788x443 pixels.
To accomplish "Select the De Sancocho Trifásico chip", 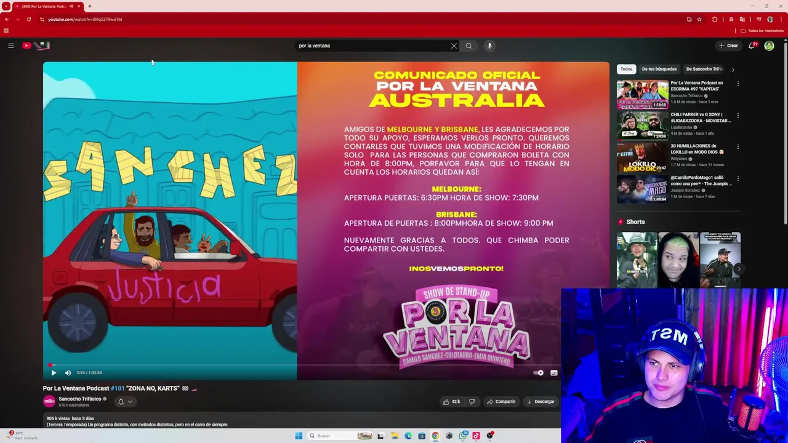I will coord(704,69).
